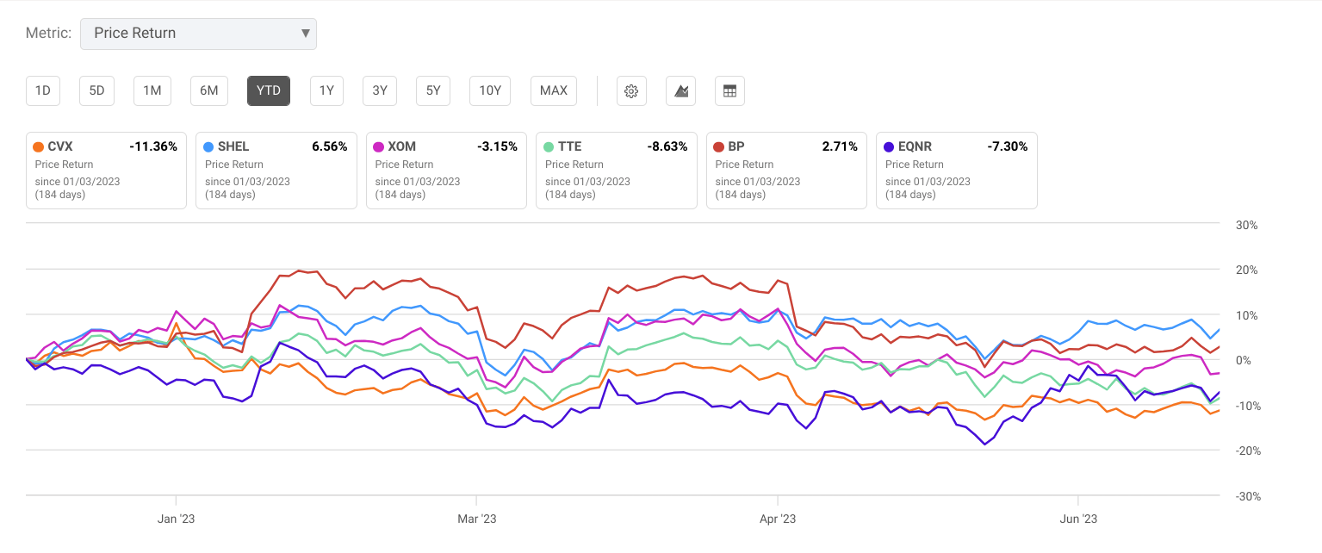Screen dimensions: 1322x553
Task: Click the 10% y-axis label
Action: coord(1247,316)
